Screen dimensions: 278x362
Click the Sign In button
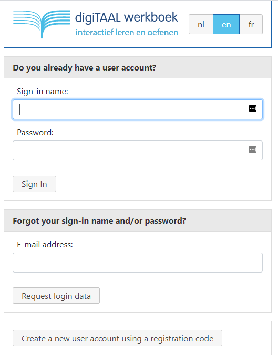[x=34, y=184]
